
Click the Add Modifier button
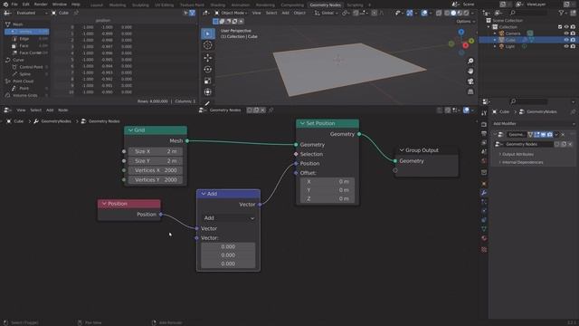533,124
